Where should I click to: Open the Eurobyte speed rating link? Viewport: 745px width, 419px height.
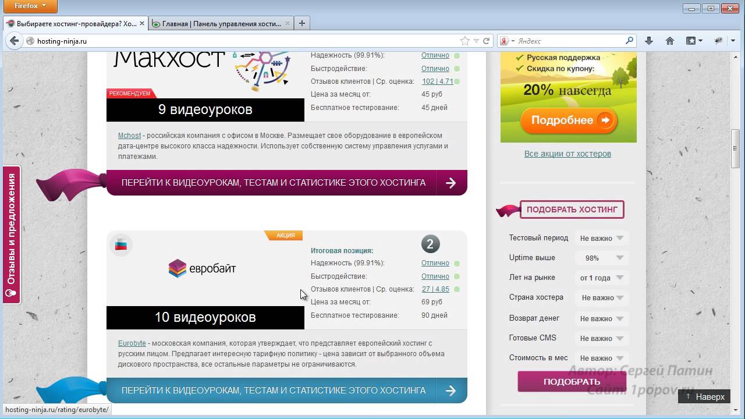click(x=435, y=276)
